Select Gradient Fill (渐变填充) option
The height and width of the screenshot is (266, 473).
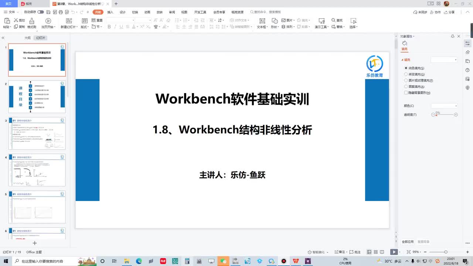(414, 74)
